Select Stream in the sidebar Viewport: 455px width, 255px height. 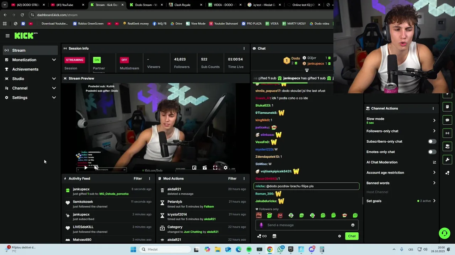point(30,50)
